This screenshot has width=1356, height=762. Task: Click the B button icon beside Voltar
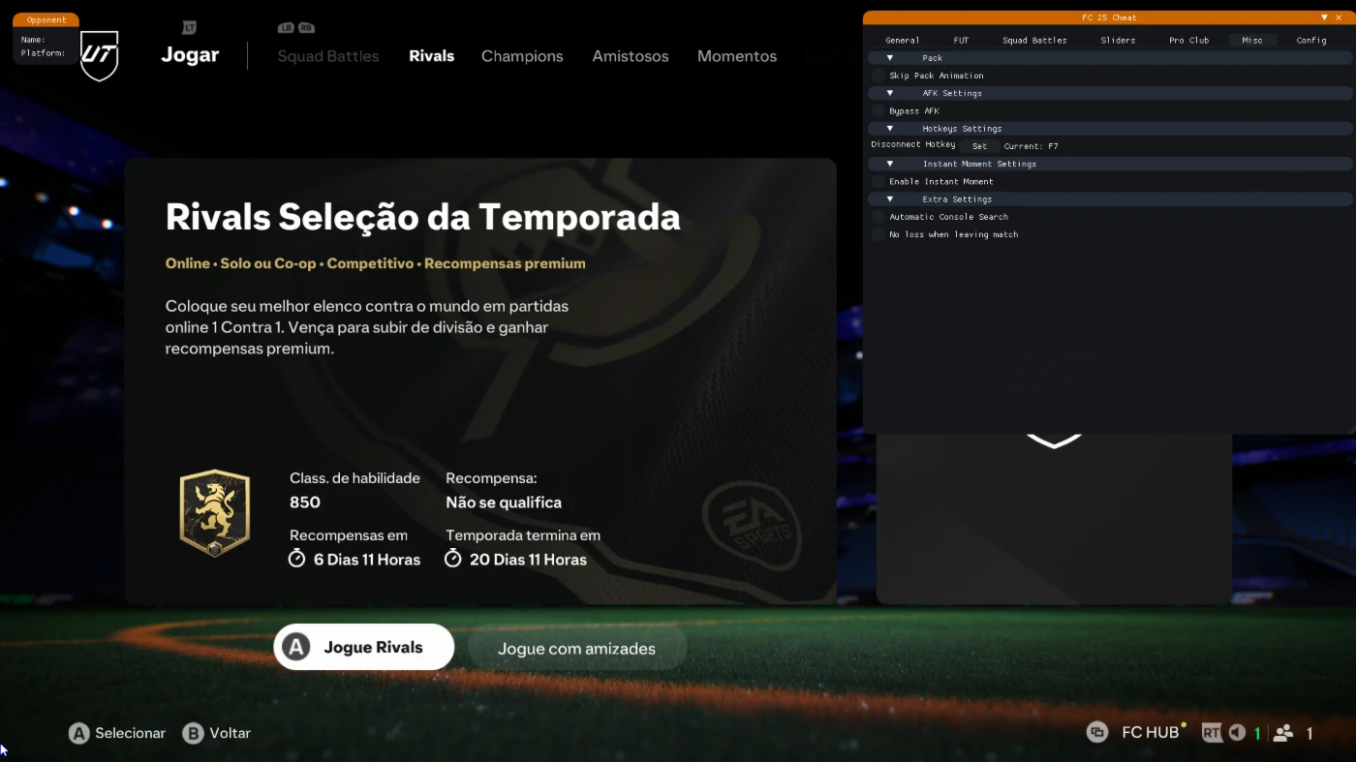pos(193,733)
